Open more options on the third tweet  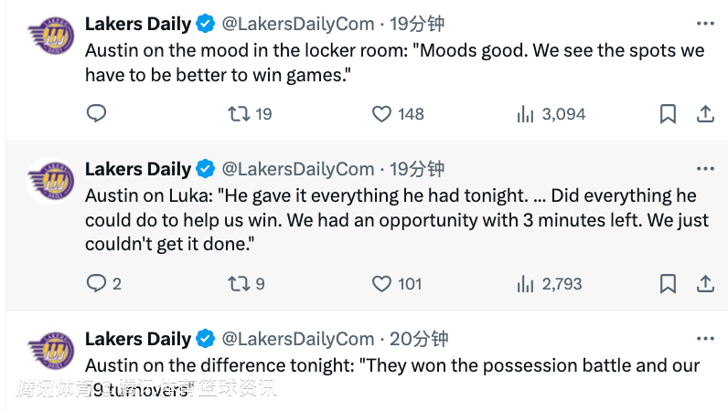[705, 339]
